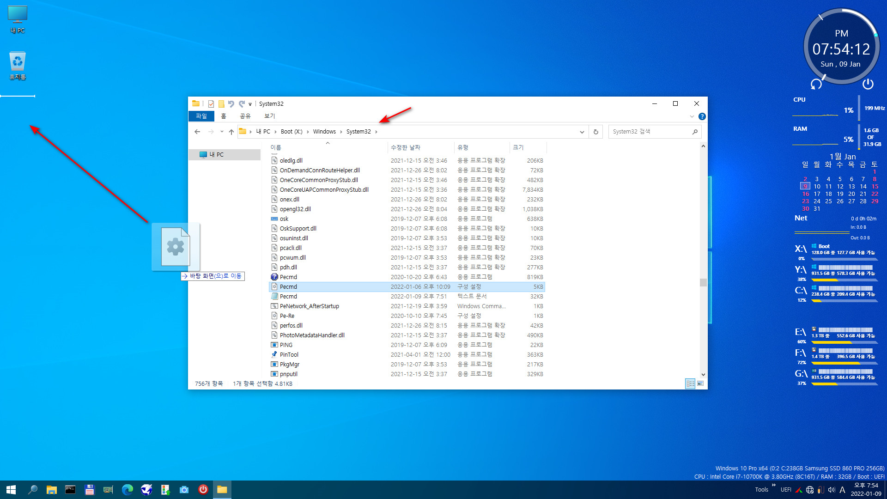Click the camera capture icon on taskbar

(184, 490)
